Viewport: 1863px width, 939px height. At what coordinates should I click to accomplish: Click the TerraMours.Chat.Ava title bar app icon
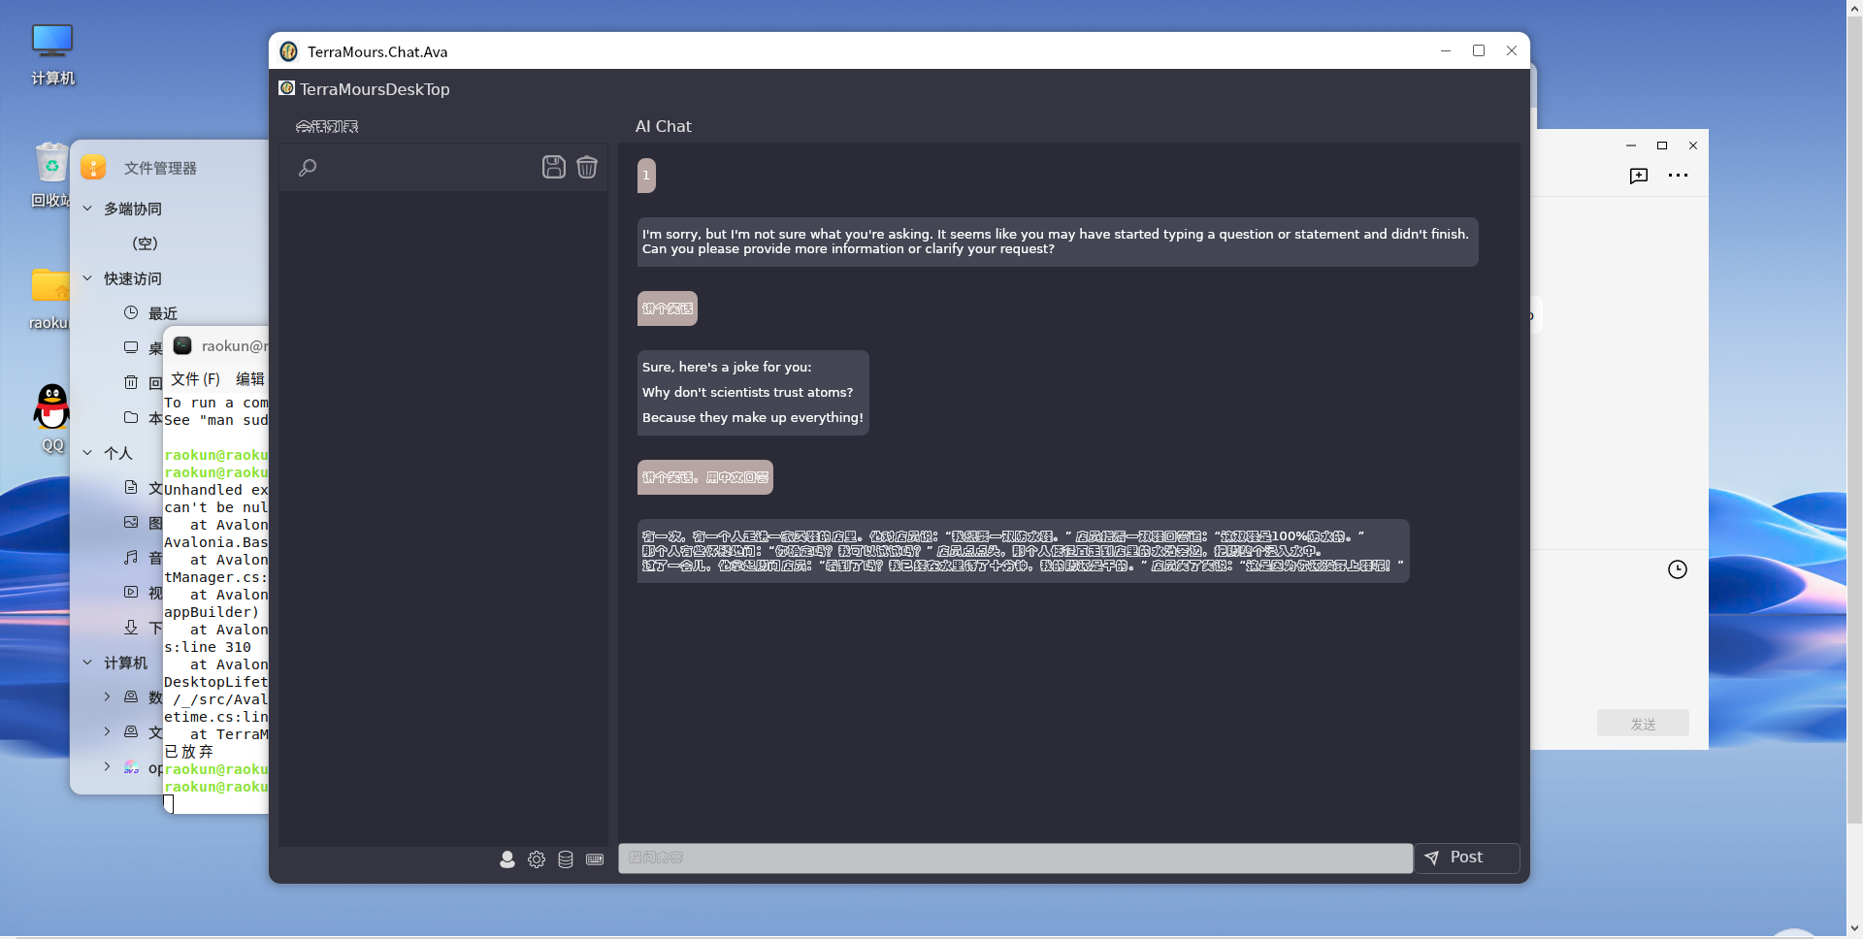click(288, 51)
